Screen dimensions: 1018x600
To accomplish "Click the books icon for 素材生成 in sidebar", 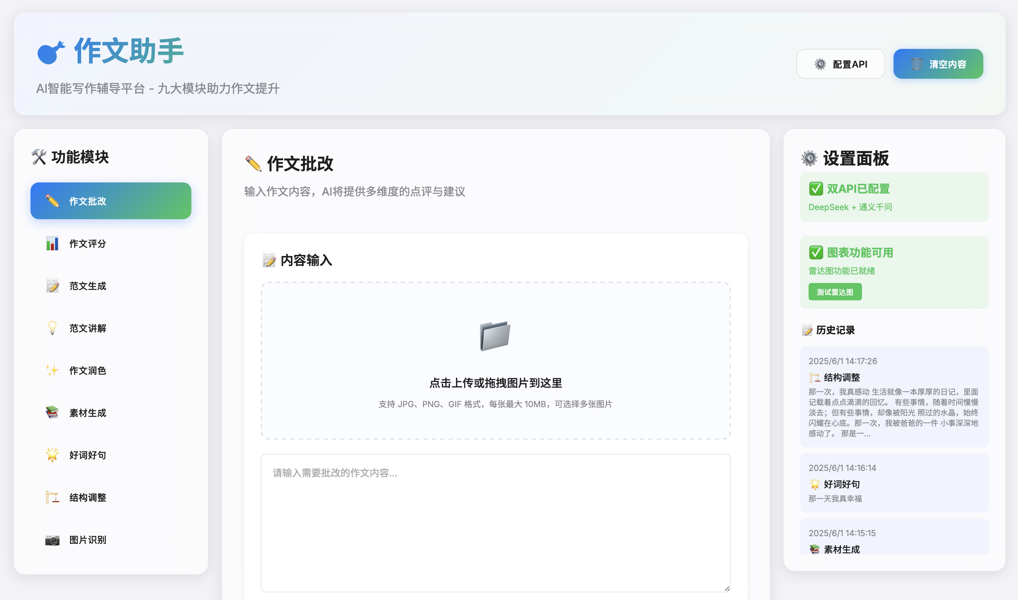I will (x=52, y=413).
